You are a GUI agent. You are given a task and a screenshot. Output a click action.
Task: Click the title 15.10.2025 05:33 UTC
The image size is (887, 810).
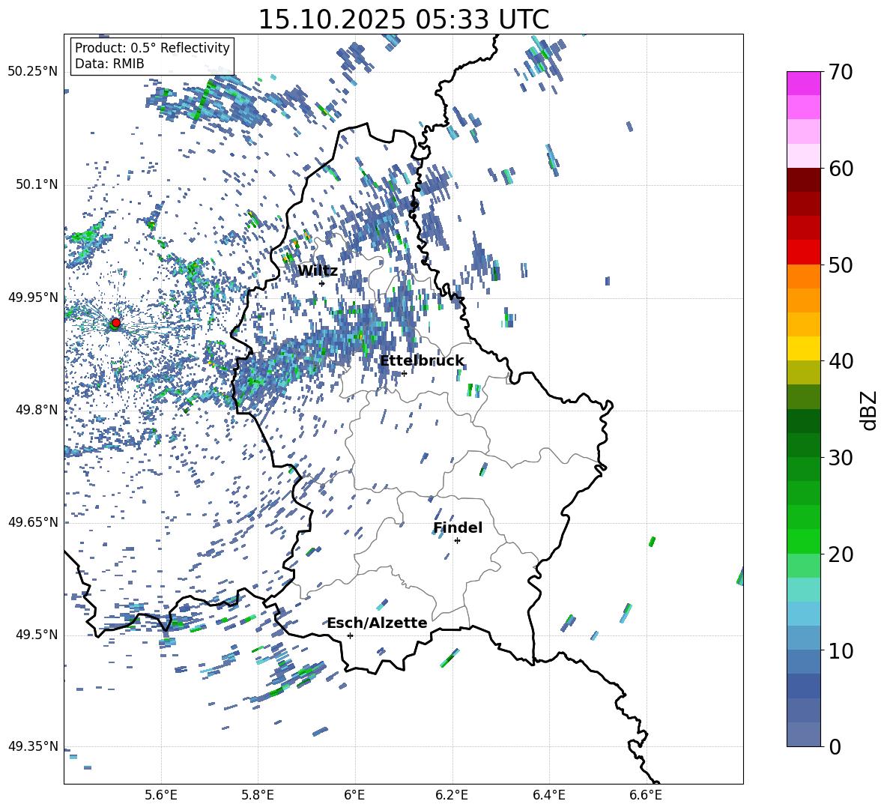pyautogui.click(x=403, y=19)
